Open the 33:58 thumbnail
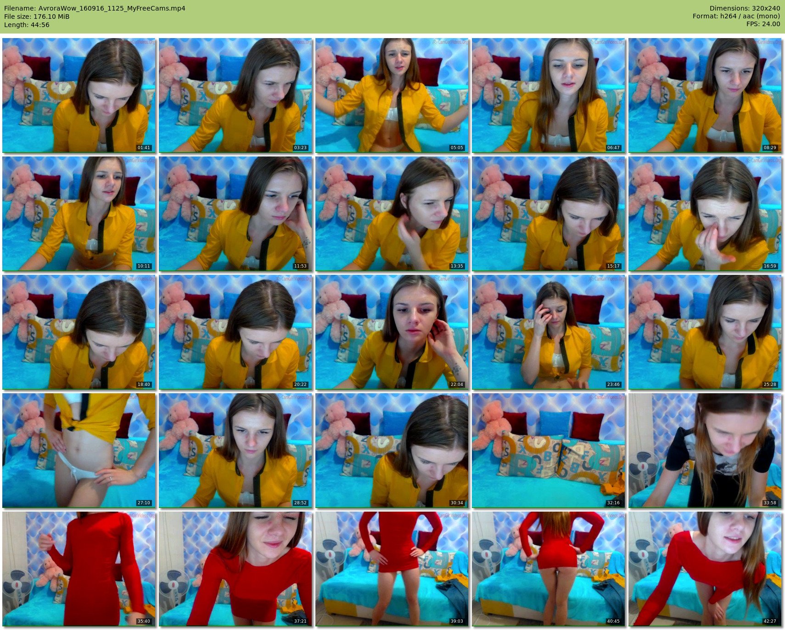 click(705, 451)
